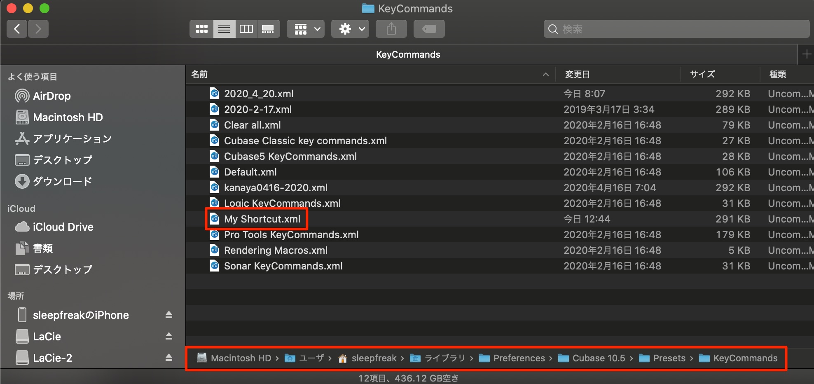The height and width of the screenshot is (384, 814).
Task: Eject the LaCie drive
Action: [x=169, y=337]
